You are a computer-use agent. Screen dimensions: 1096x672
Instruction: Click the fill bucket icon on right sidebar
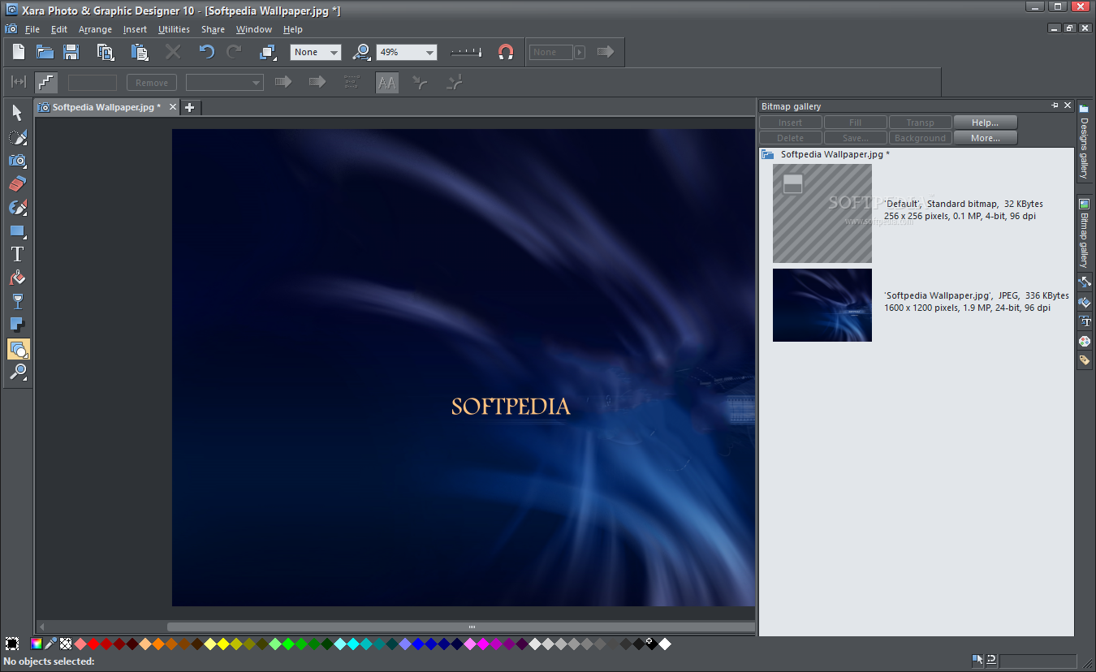[x=1084, y=302]
